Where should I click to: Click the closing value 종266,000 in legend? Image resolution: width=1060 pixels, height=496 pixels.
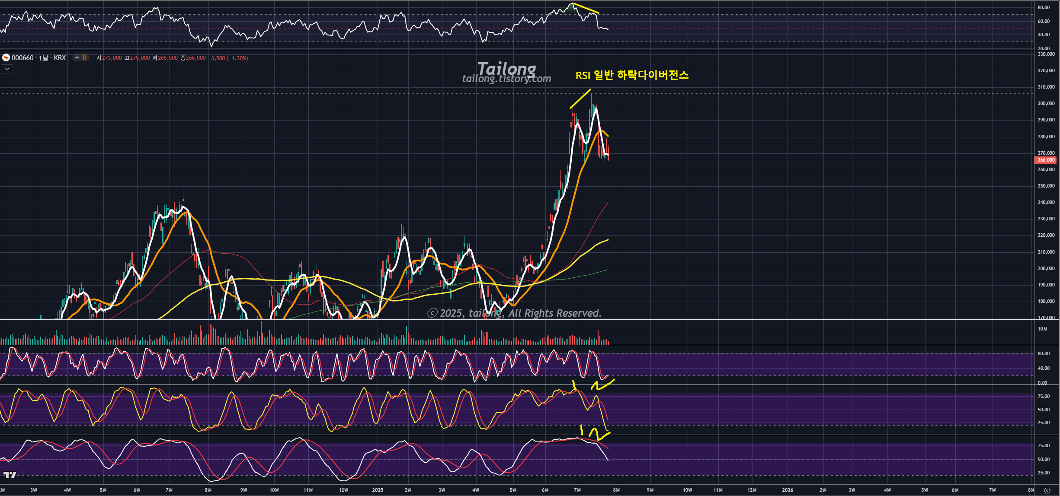(x=193, y=58)
